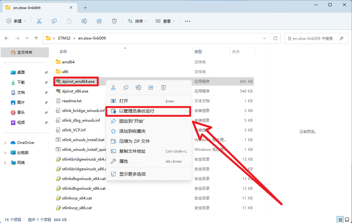This screenshot has width=352, height=223.
Task: Switch to details view icon in the status bar
Action: [340, 220]
